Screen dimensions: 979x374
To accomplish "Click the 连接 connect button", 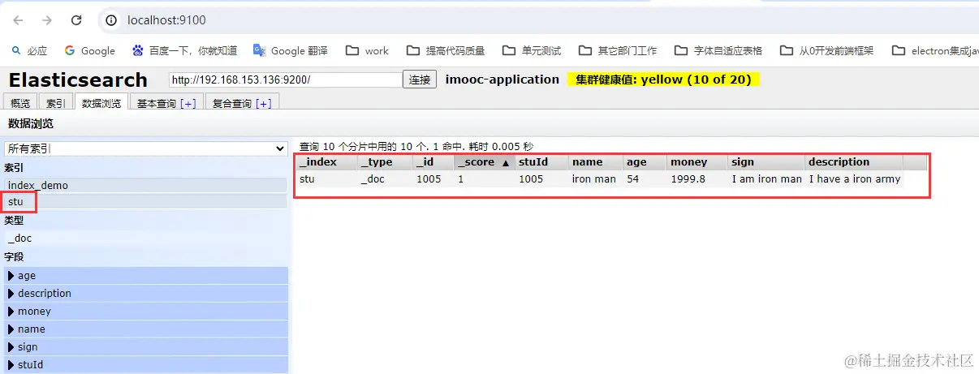I will [x=420, y=80].
